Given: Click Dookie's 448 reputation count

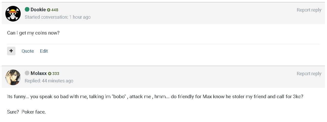Looking at the screenshot, I should pos(55,10).
